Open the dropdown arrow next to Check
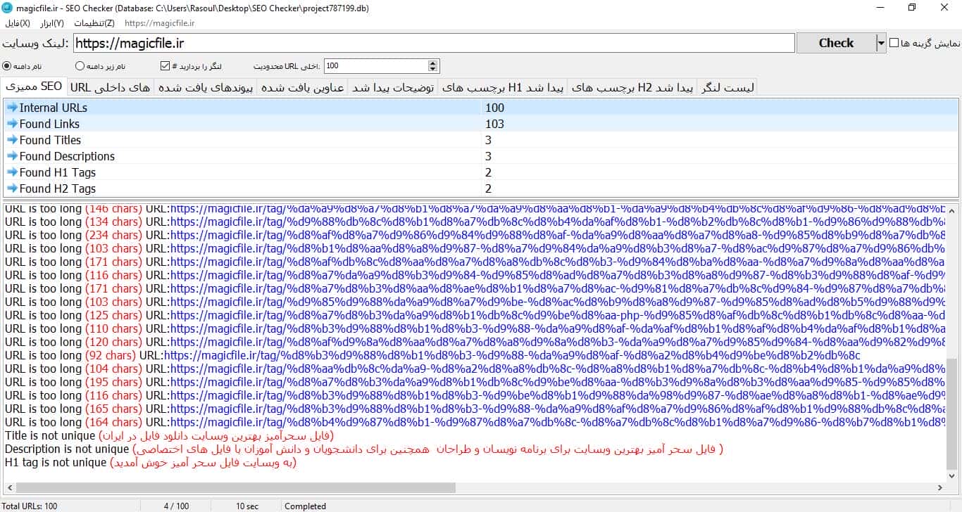The height and width of the screenshot is (512, 962). pos(881,43)
